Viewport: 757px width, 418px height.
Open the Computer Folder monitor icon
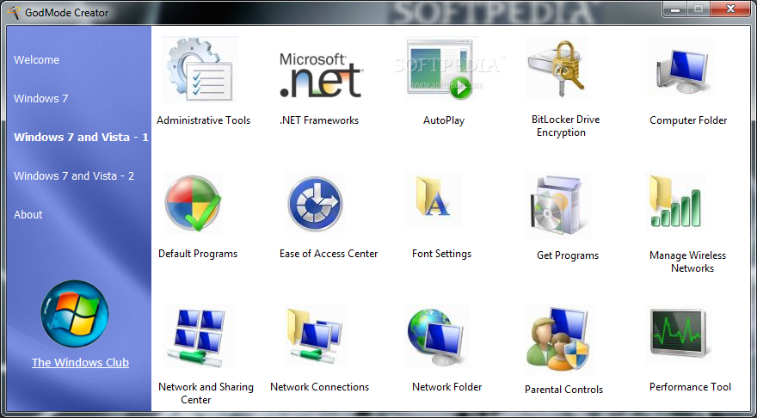(680, 68)
